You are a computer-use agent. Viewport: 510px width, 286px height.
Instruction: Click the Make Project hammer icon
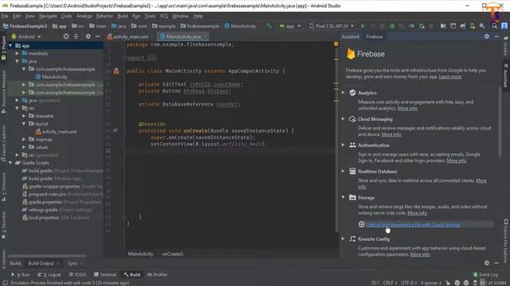click(x=269, y=26)
